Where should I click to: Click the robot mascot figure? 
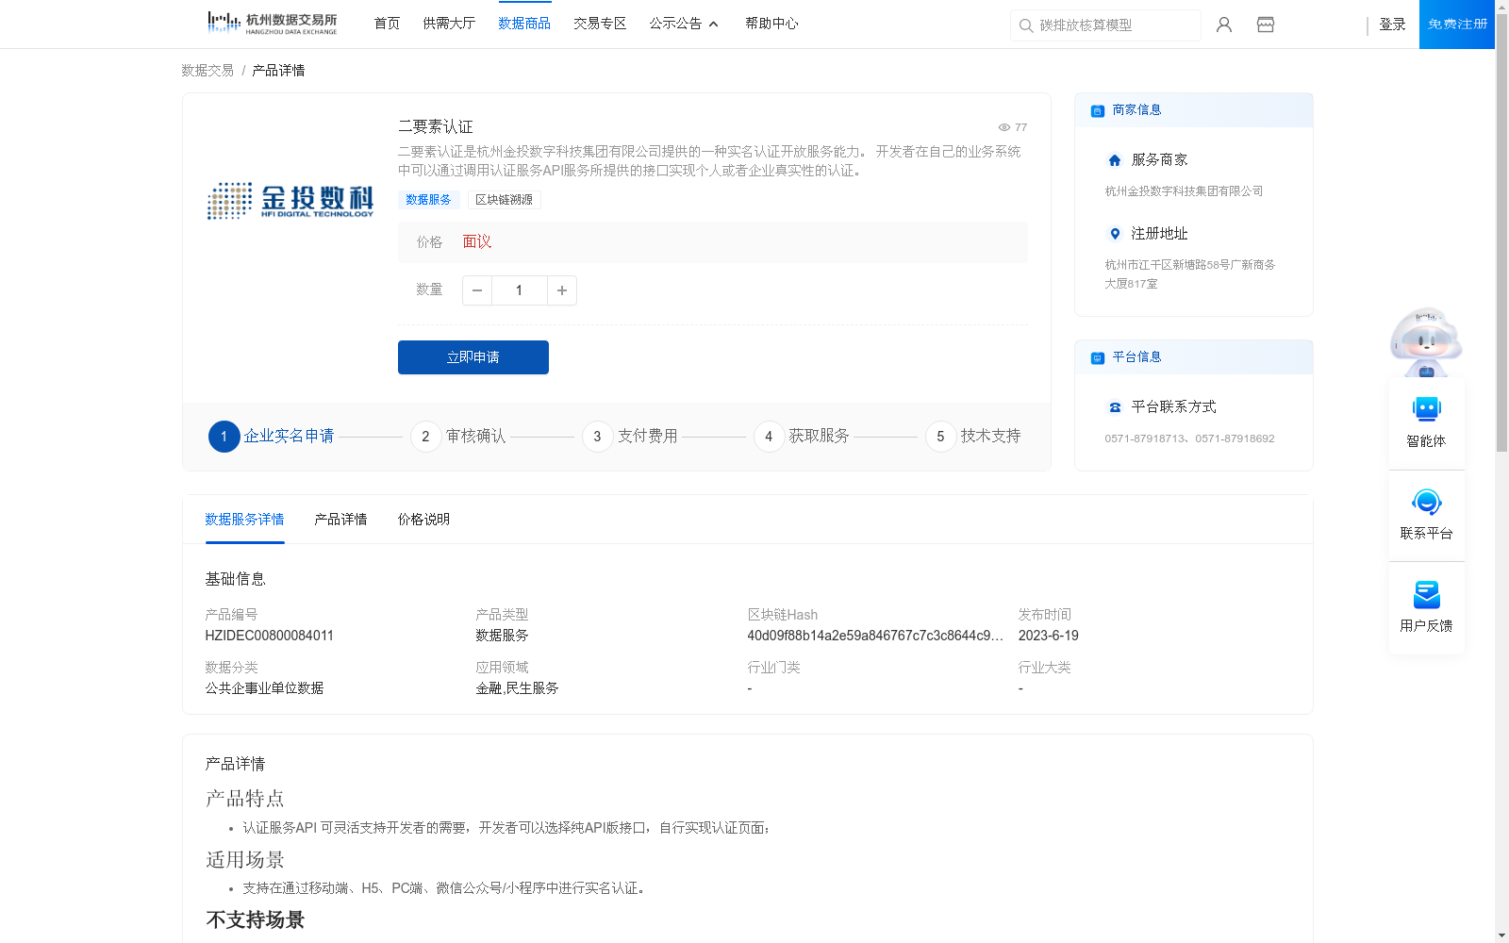tap(1426, 342)
